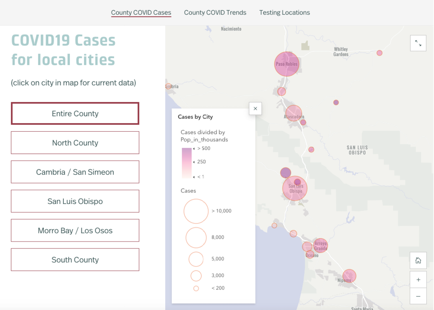
Task: Zoom in using the plus icon
Action: tap(418, 279)
